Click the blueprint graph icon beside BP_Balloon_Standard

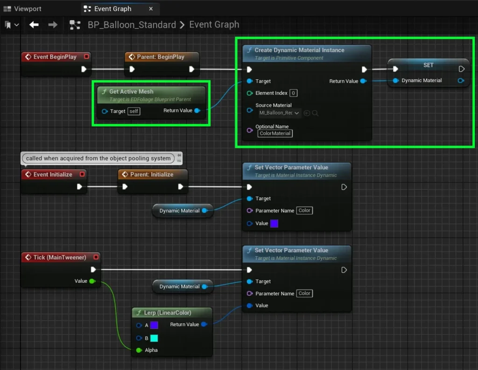[75, 25]
